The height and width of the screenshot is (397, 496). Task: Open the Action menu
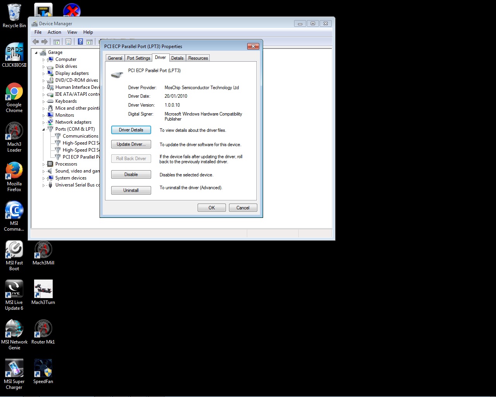coord(54,32)
